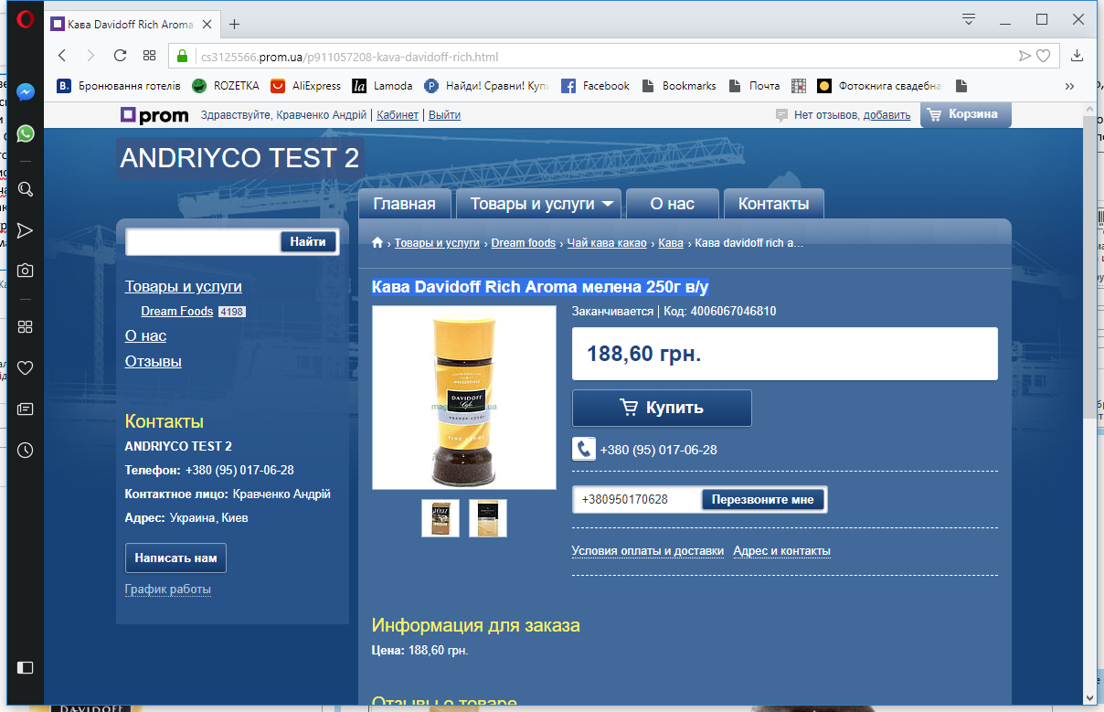
Task: Open Dream foods in the breadcrumbs
Action: coord(524,243)
